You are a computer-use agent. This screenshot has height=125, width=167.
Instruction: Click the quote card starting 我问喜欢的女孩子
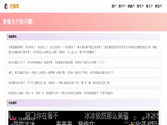pyautogui.click(x=83, y=83)
